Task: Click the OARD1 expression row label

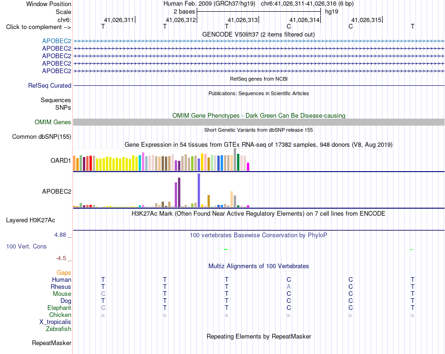Action: (x=61, y=160)
